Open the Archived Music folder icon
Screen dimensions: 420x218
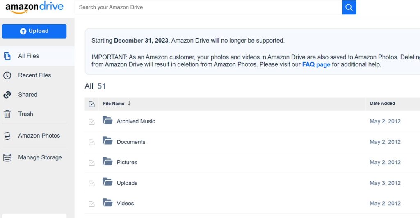tap(107, 121)
